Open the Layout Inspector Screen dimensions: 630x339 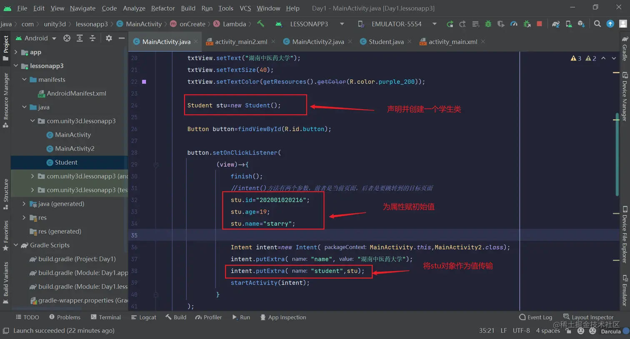[588, 317]
